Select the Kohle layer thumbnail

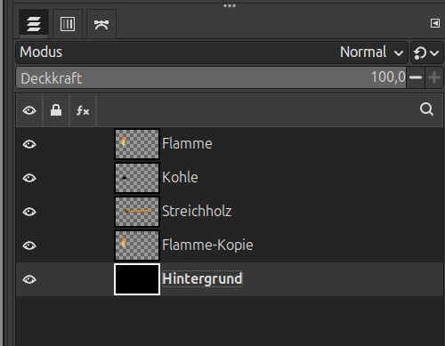[x=137, y=178]
